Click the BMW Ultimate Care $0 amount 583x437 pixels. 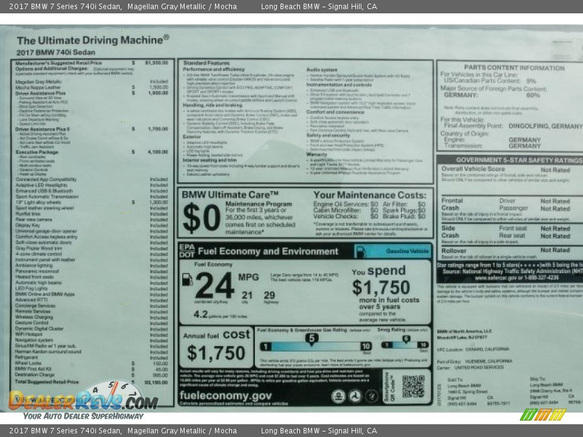pyautogui.click(x=201, y=218)
